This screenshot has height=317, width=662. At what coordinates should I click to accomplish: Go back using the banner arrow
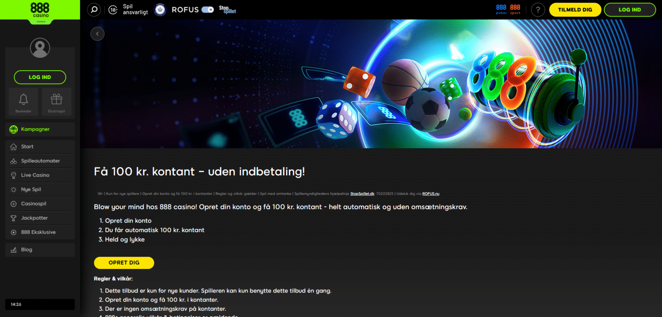pyautogui.click(x=97, y=34)
